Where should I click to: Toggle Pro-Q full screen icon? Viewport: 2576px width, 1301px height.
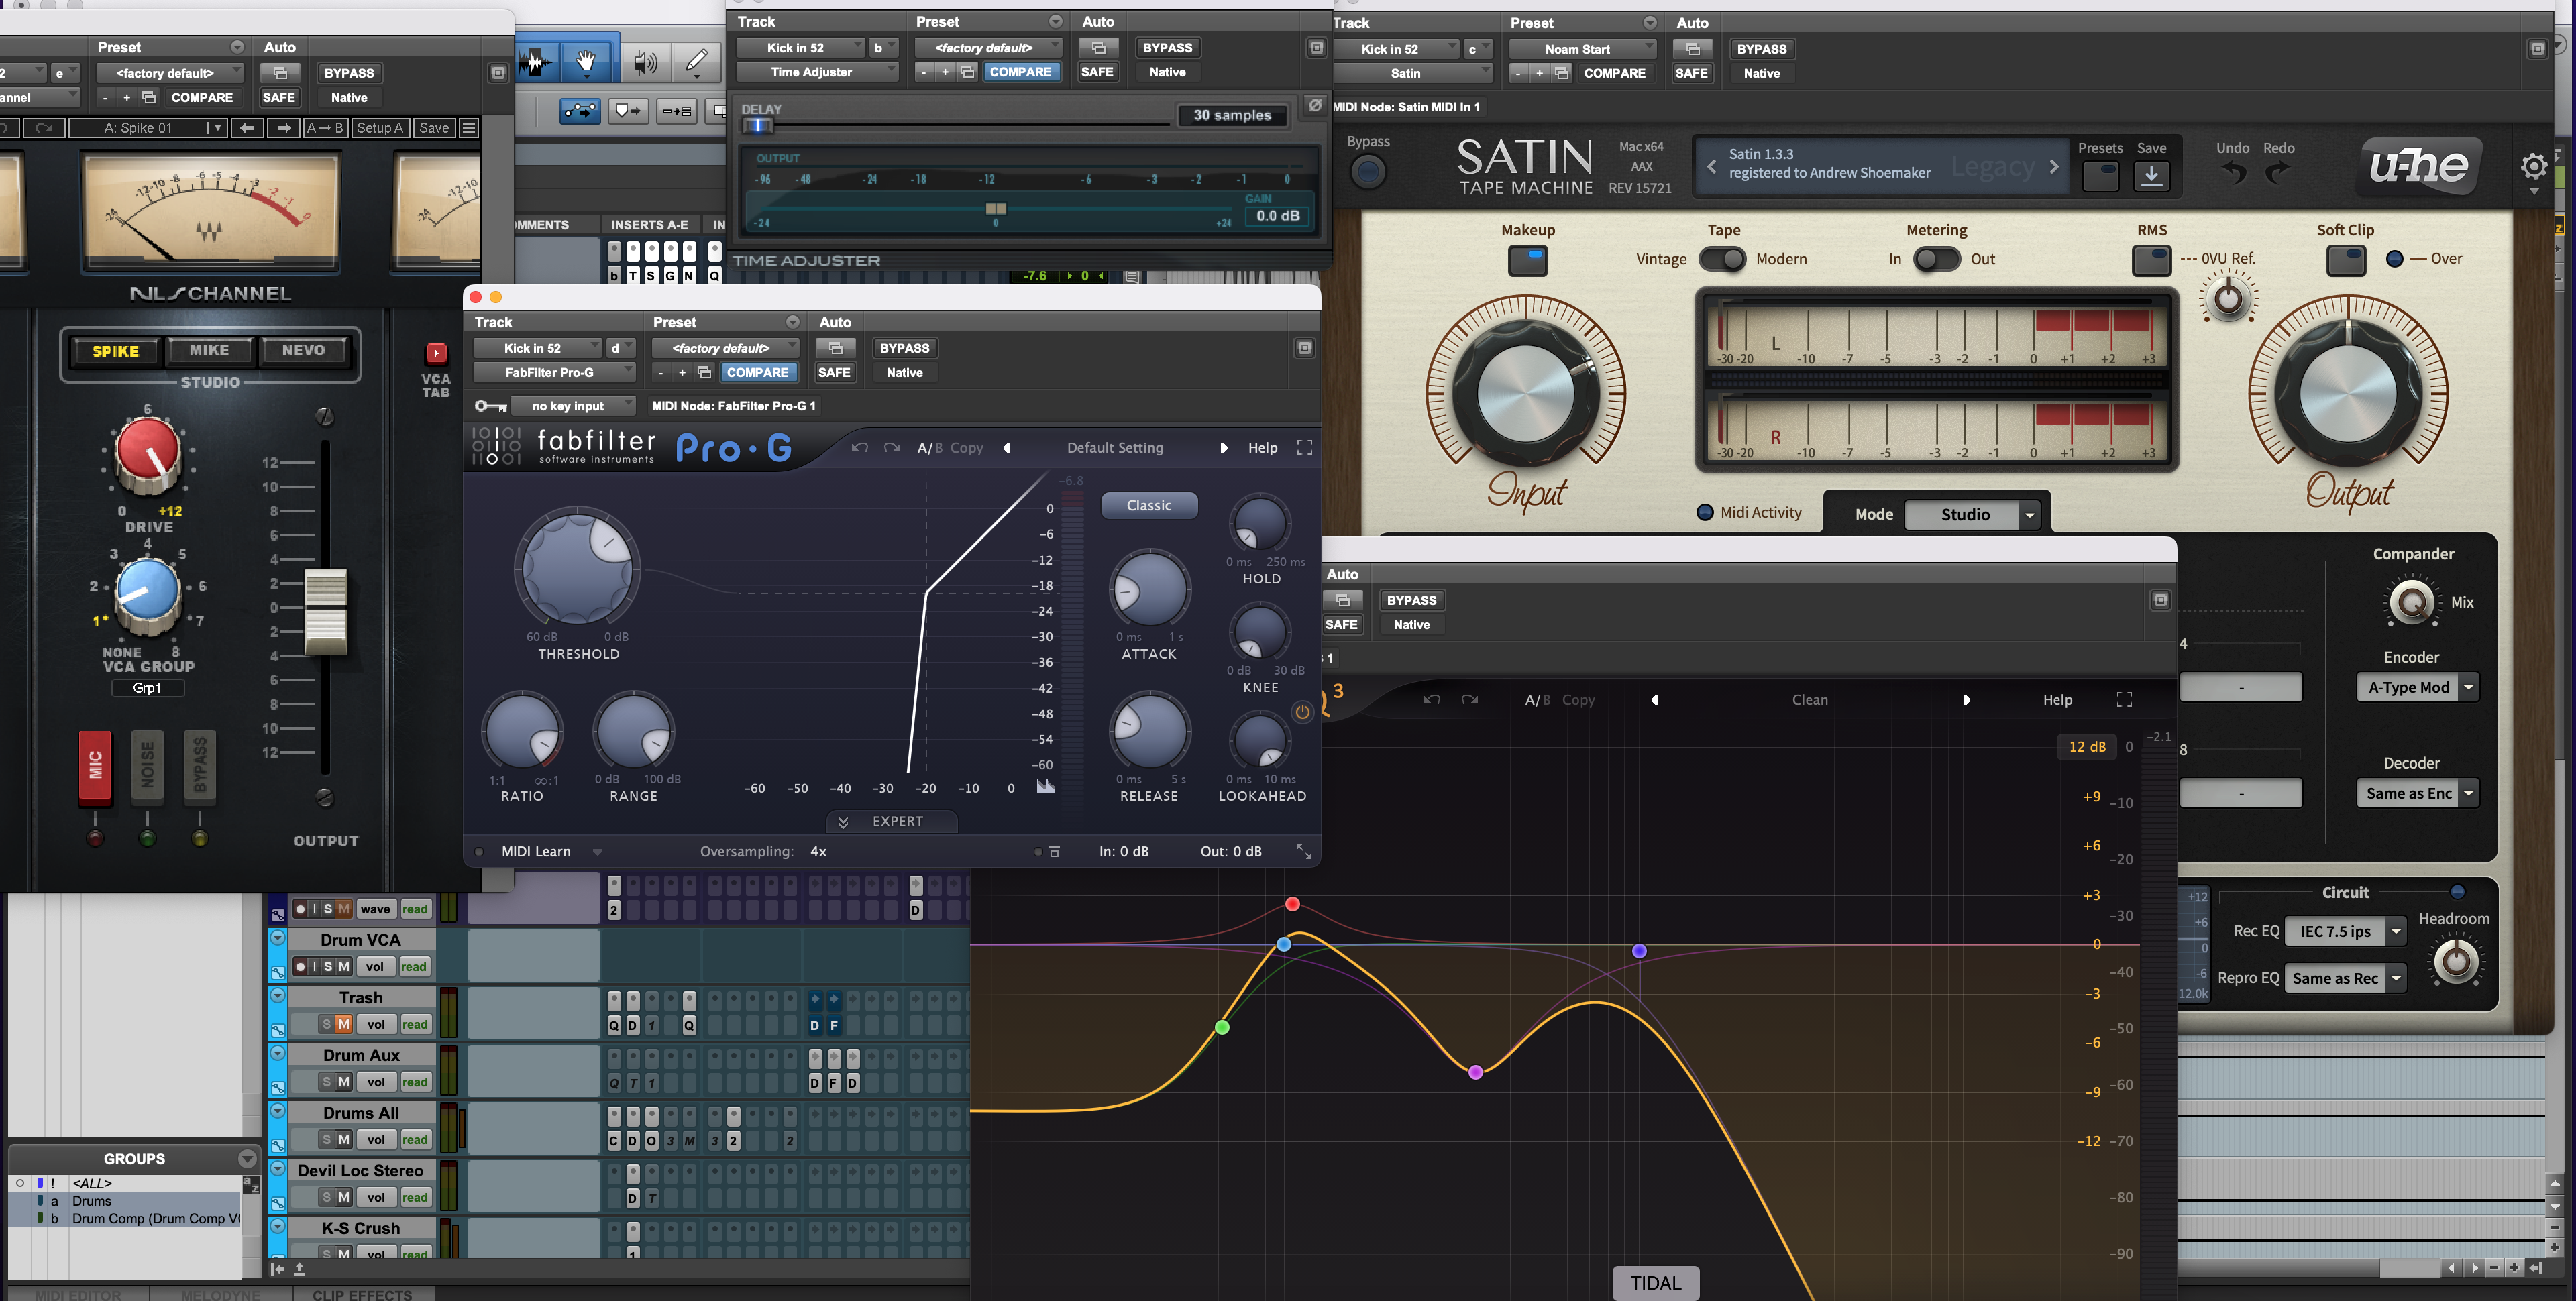2124,700
